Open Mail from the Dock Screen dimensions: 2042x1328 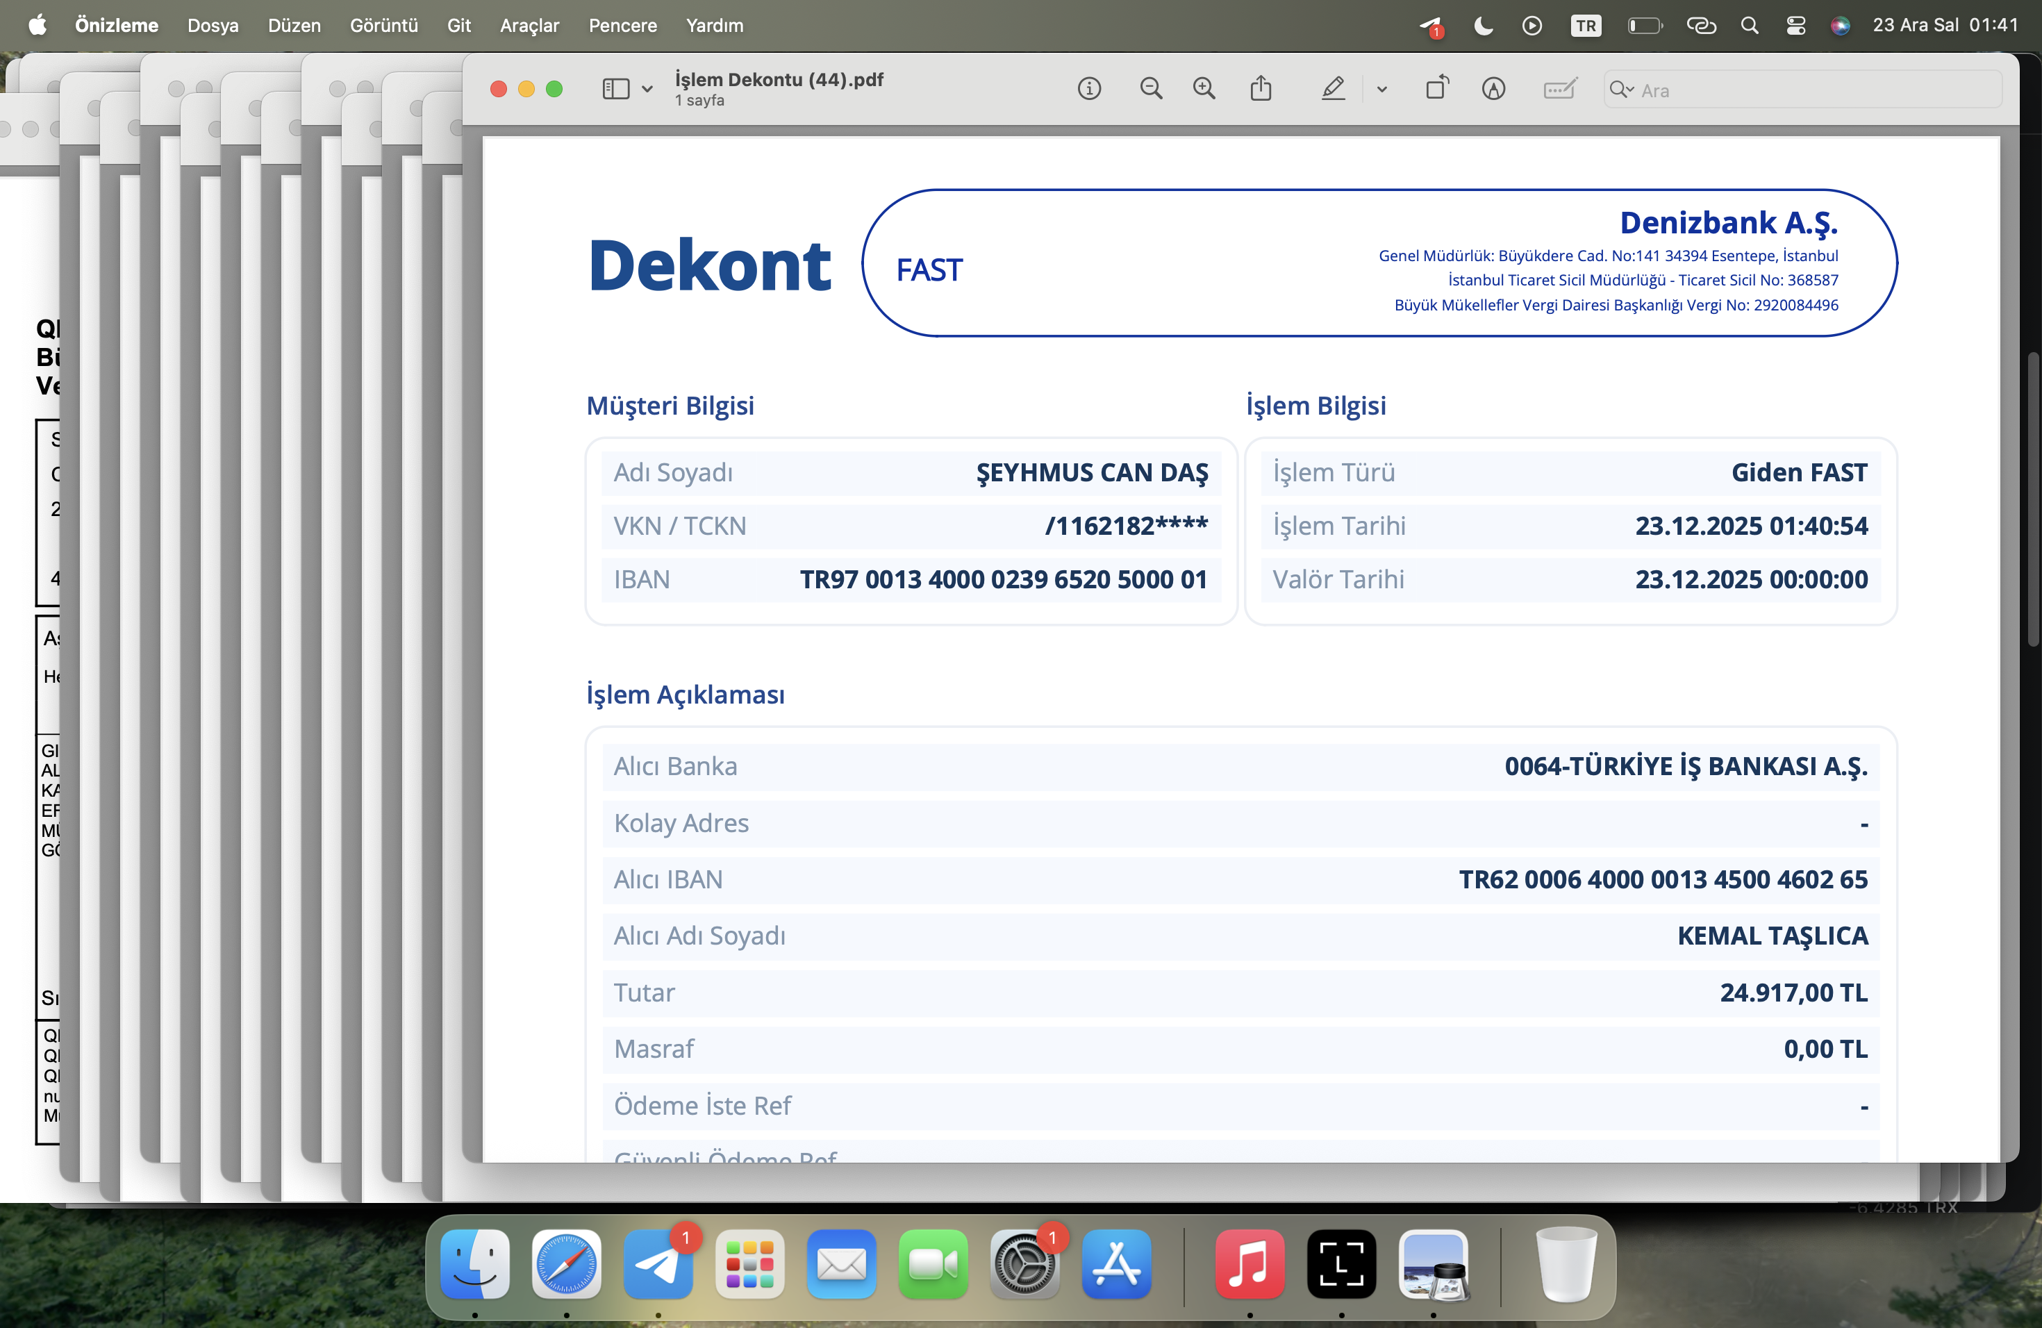(842, 1263)
